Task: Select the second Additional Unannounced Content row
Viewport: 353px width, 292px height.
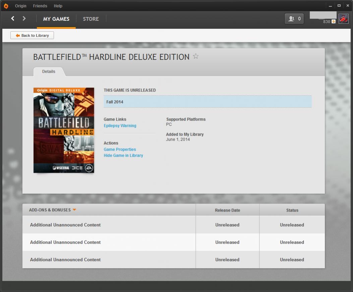Action: point(174,242)
